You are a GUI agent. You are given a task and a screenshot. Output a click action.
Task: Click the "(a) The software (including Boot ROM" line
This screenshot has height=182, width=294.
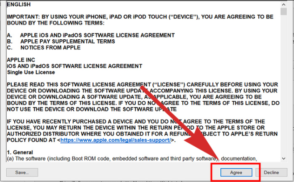[x=132, y=159]
